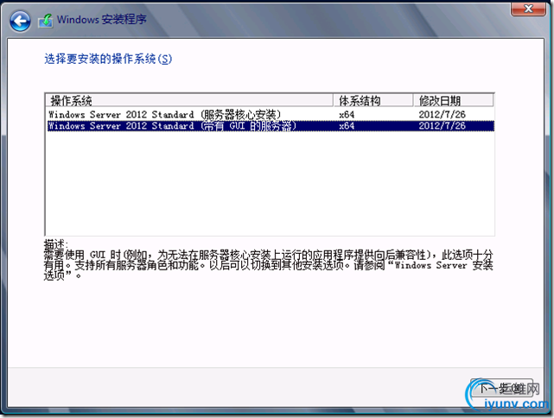This screenshot has width=554, height=418.
Task: Select Windows Server 2012 Standard with GUI row
Action: click(271, 126)
